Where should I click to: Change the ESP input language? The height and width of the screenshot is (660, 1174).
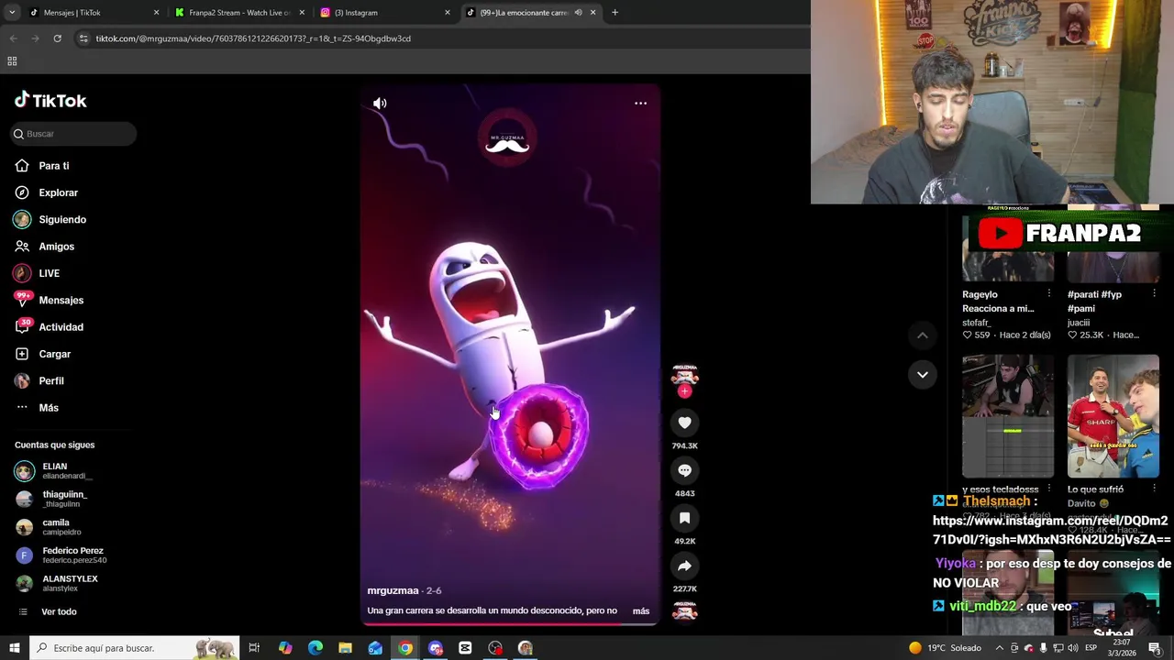pyautogui.click(x=1091, y=648)
